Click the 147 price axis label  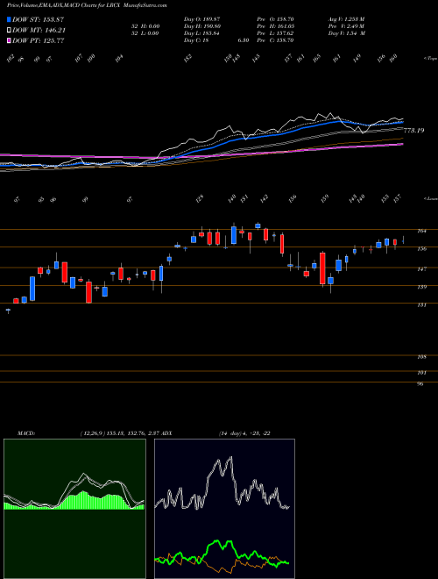422,269
